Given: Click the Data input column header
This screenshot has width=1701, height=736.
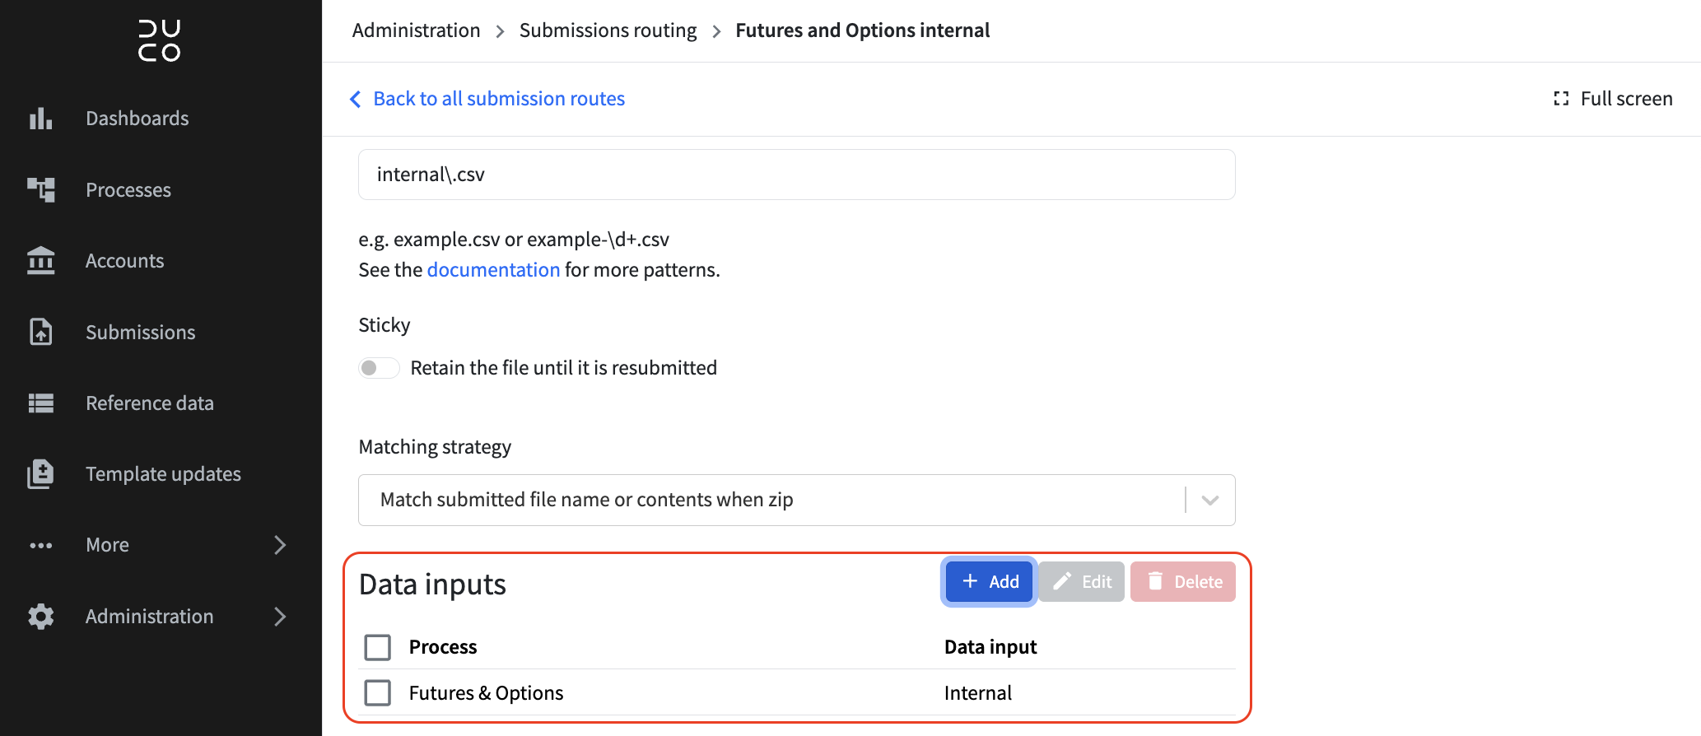Looking at the screenshot, I should point(990,647).
